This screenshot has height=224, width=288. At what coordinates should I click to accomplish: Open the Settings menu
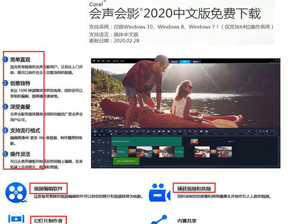[116, 61]
